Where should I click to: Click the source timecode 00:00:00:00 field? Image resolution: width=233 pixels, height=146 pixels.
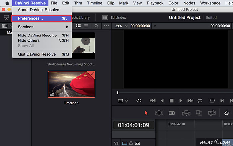(x=140, y=26)
